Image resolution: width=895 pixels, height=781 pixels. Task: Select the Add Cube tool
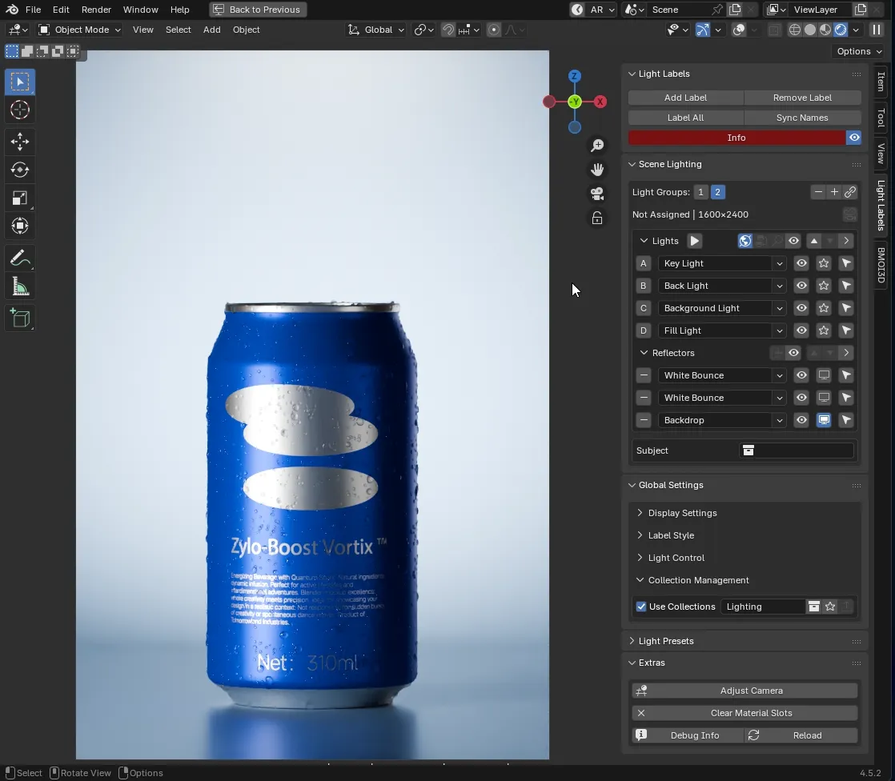[x=20, y=318]
